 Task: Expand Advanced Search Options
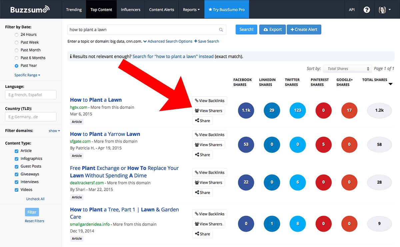168,41
